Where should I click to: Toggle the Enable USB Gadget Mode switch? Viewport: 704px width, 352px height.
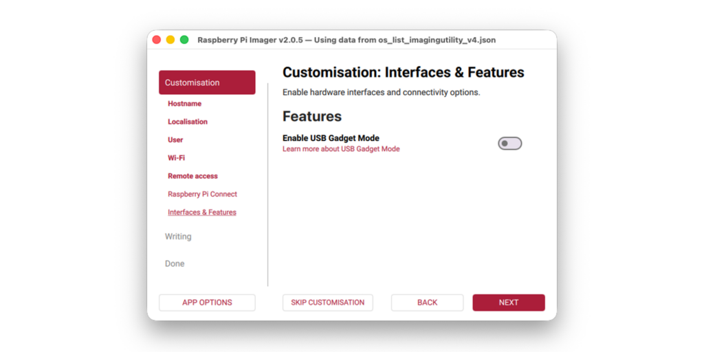509,143
